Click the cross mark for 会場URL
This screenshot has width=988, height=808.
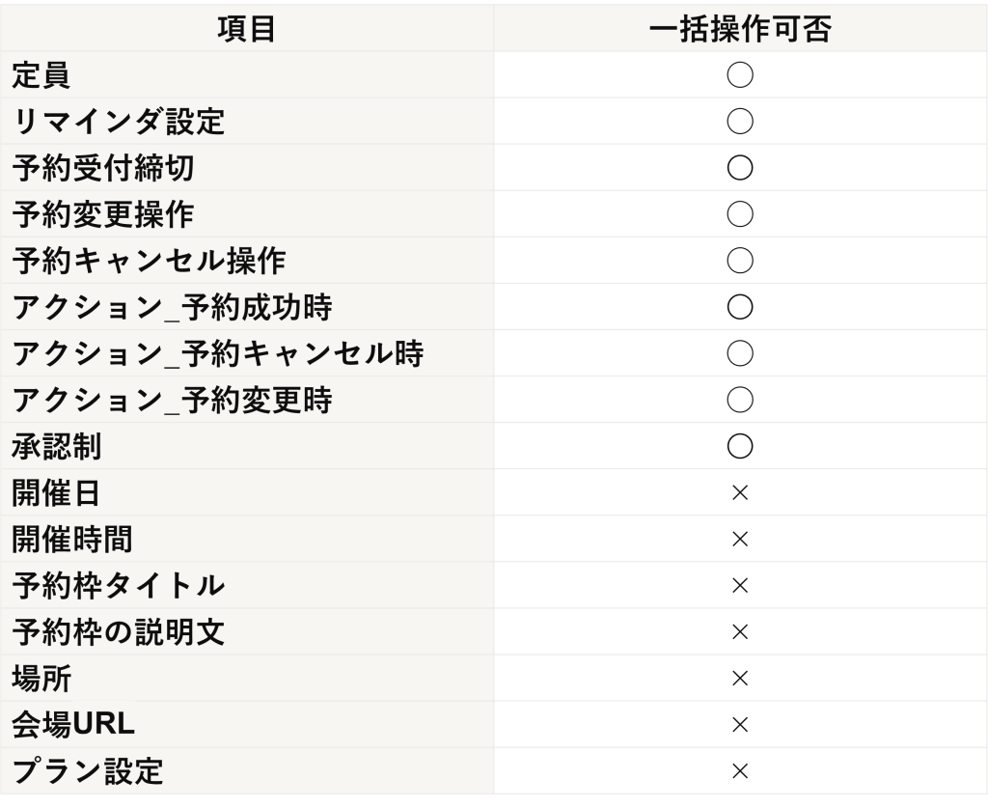tap(740, 725)
